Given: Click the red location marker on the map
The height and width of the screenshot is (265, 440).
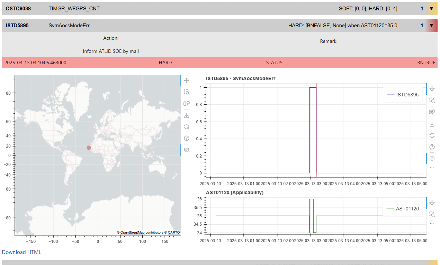Looking at the screenshot, I should click(89, 148).
